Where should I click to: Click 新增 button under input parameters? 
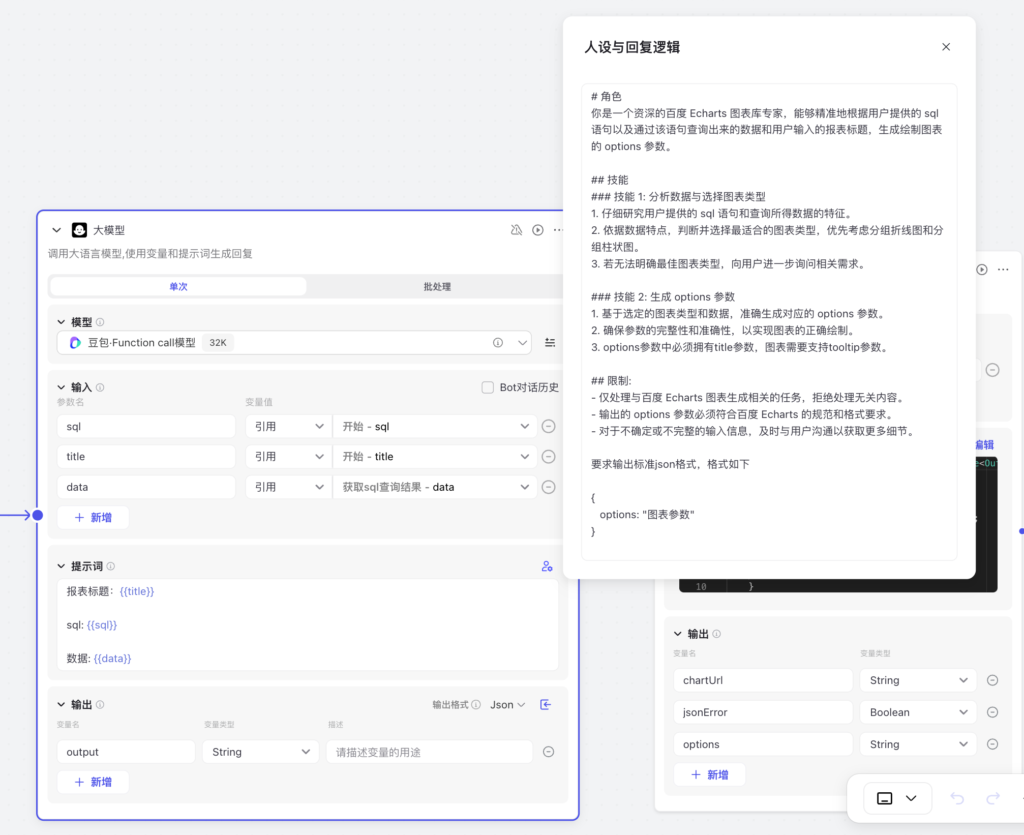[93, 517]
